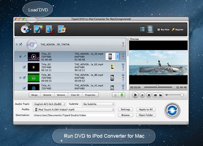Stop the preview playback

pos(149,95)
